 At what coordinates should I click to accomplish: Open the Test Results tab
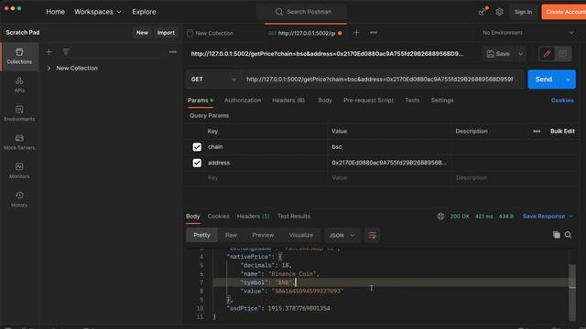294,217
